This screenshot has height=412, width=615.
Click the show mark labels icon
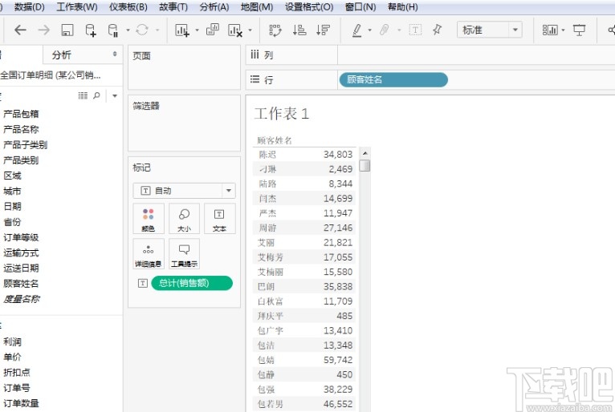coord(415,30)
